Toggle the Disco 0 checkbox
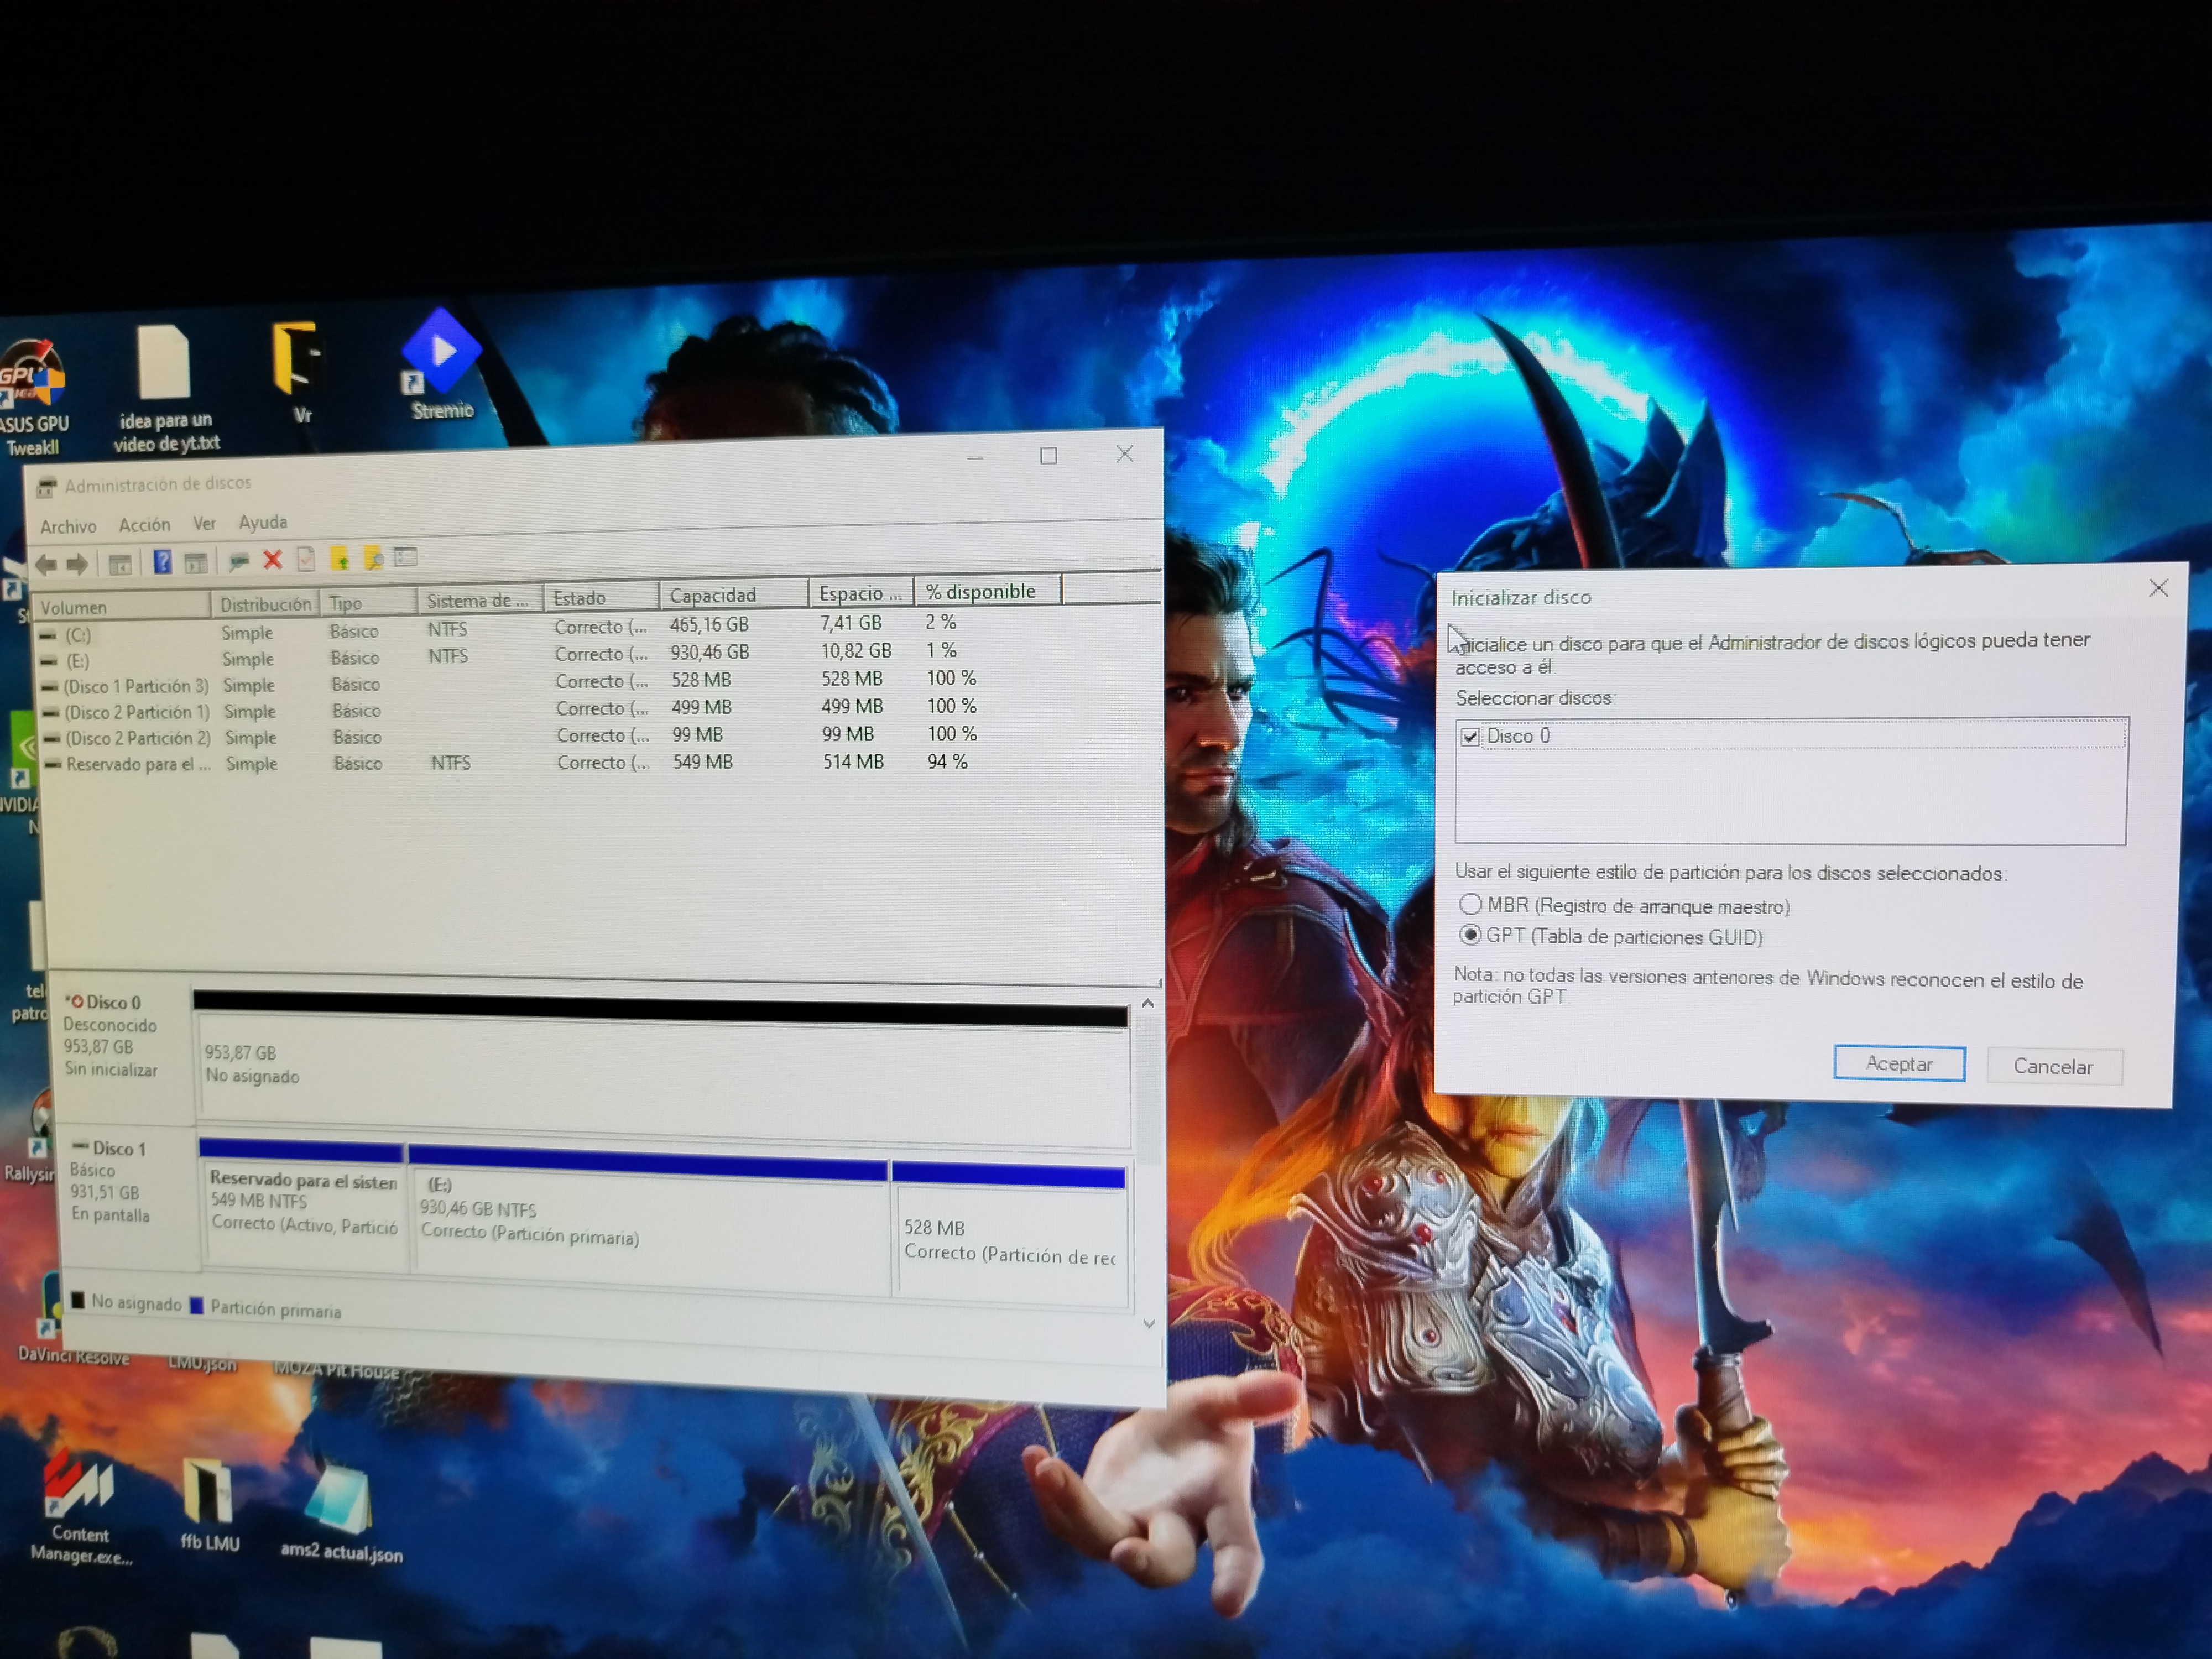The width and height of the screenshot is (2212, 1659). pos(1470,737)
